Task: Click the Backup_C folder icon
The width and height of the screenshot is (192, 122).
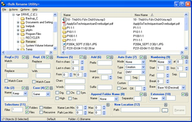Action: coord(23,18)
